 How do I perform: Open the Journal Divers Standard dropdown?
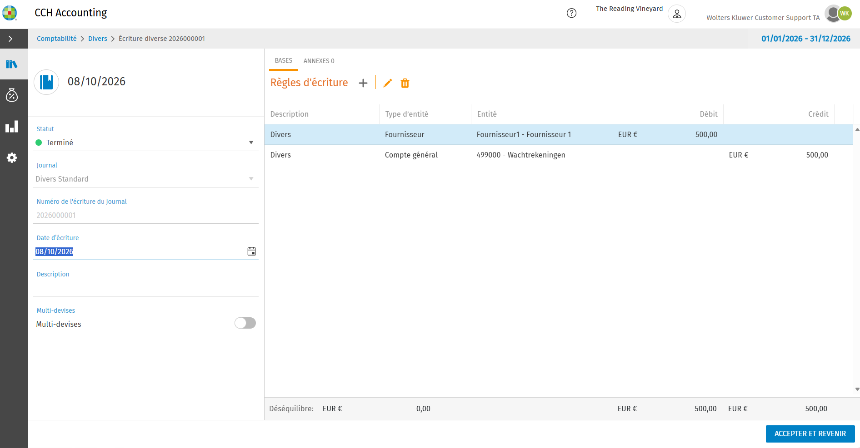(x=146, y=179)
